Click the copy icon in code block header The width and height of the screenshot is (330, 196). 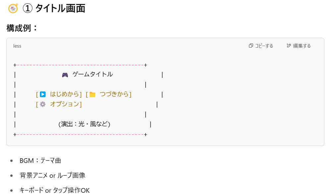click(251, 46)
